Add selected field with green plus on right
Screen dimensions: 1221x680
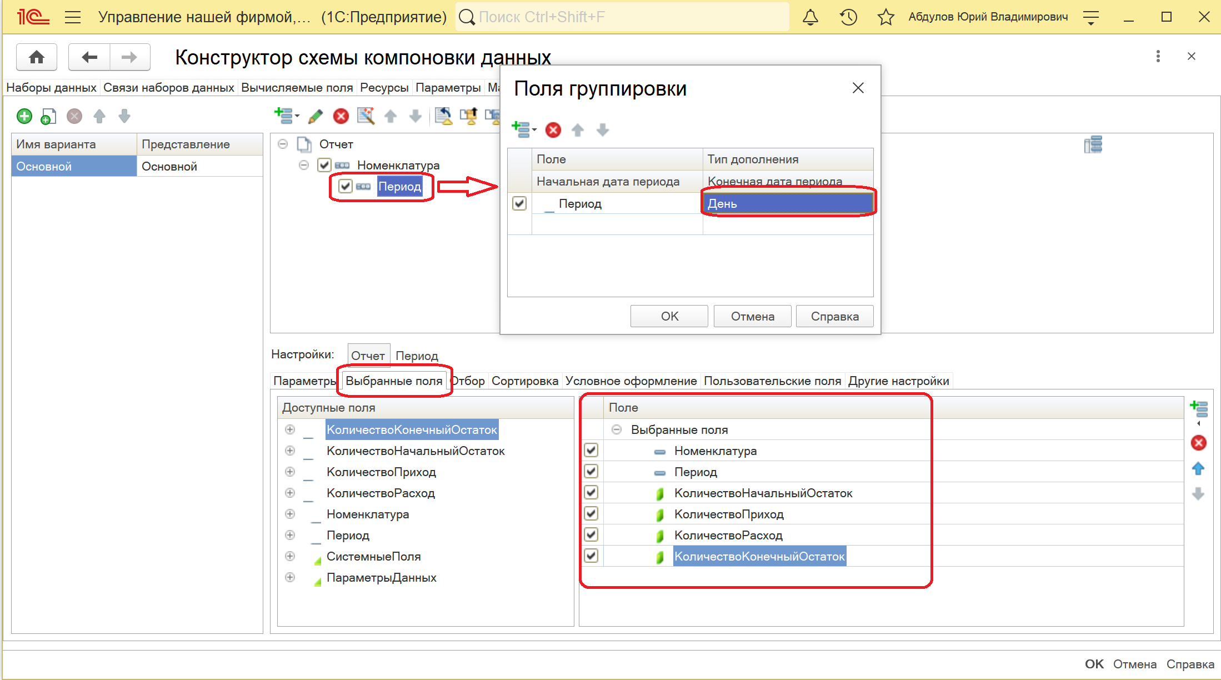pos(1199,410)
